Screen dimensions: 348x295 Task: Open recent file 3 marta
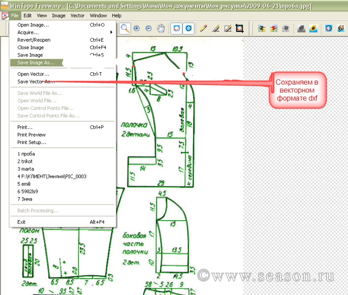63,169
